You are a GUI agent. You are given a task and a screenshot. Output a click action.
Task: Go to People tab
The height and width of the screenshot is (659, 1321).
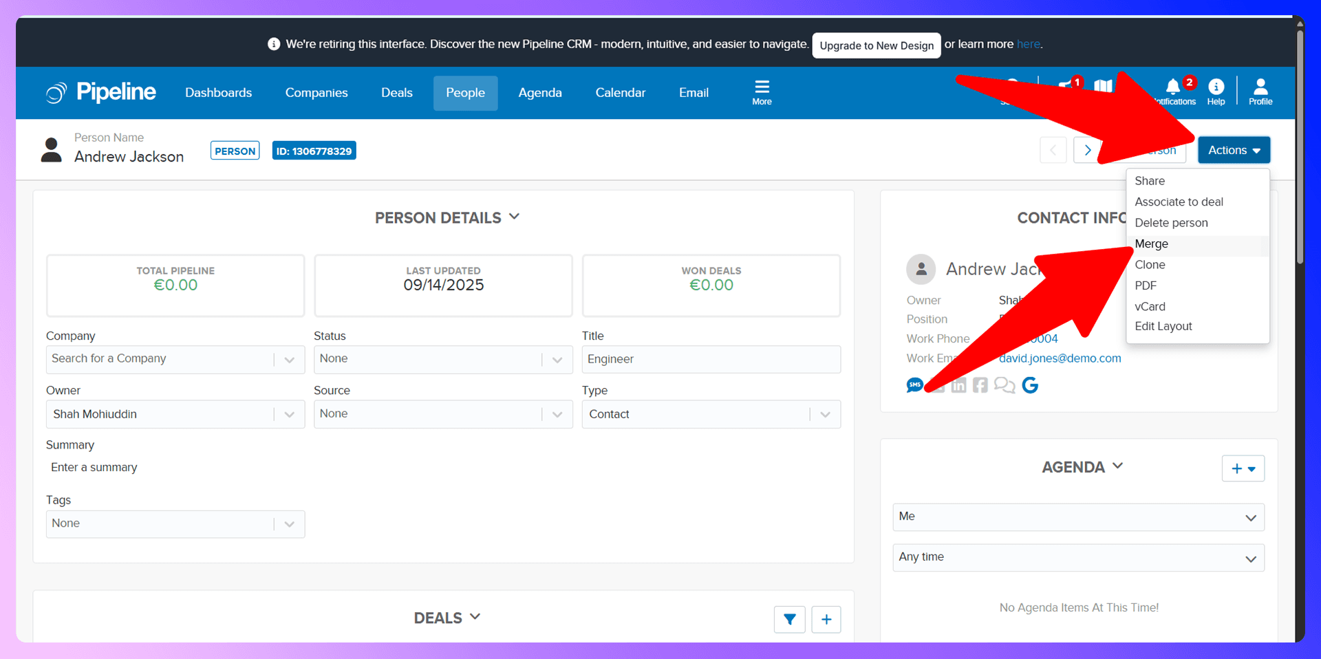point(465,93)
